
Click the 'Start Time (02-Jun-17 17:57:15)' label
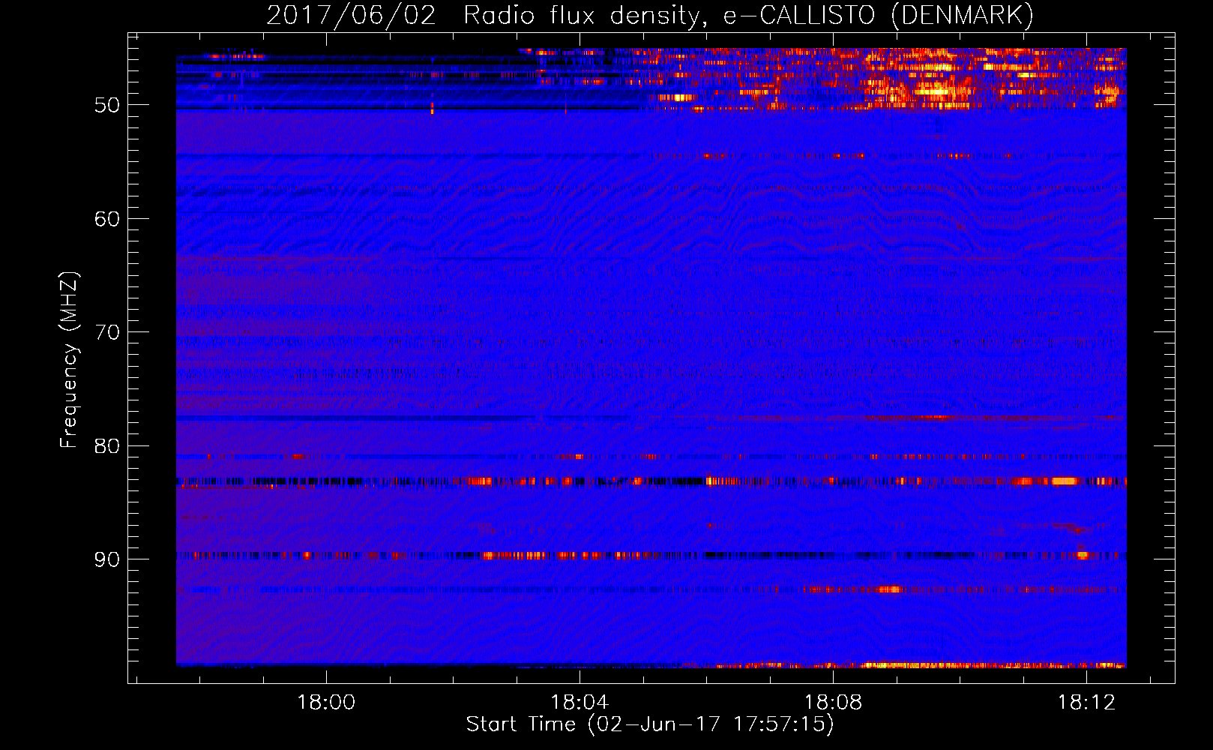(650, 724)
